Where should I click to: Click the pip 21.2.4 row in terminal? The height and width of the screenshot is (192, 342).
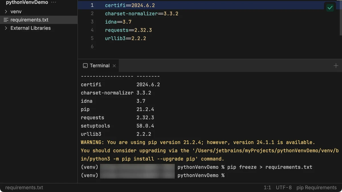coord(117,110)
